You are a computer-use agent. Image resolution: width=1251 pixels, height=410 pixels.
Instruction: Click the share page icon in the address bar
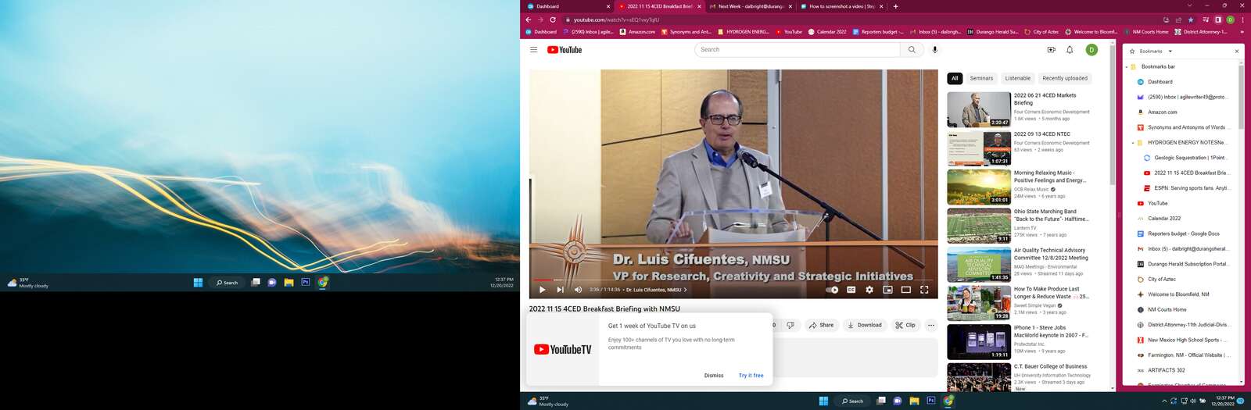(x=1178, y=20)
